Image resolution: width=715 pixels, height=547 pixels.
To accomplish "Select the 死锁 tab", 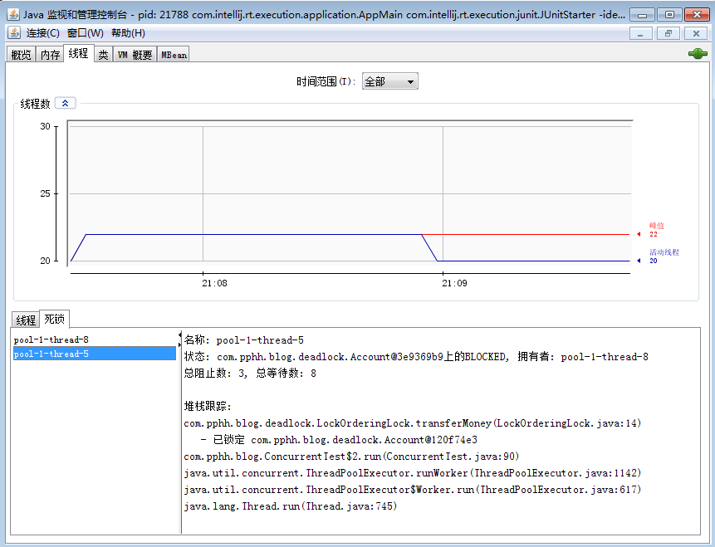I will (54, 319).
